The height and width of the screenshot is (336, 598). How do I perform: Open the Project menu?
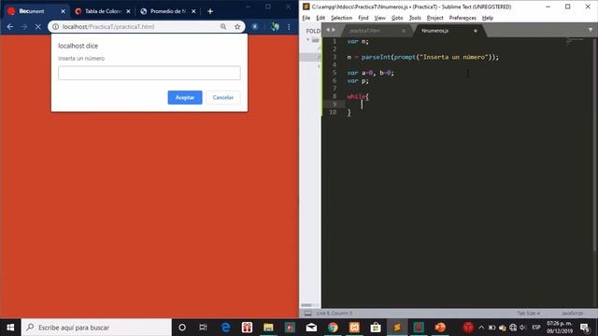(434, 18)
